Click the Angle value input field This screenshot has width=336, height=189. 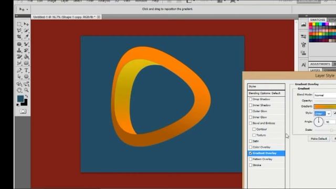(x=330, y=122)
